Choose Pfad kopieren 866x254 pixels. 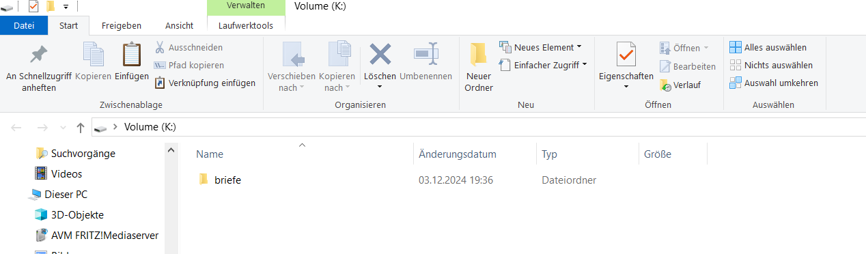pos(189,66)
